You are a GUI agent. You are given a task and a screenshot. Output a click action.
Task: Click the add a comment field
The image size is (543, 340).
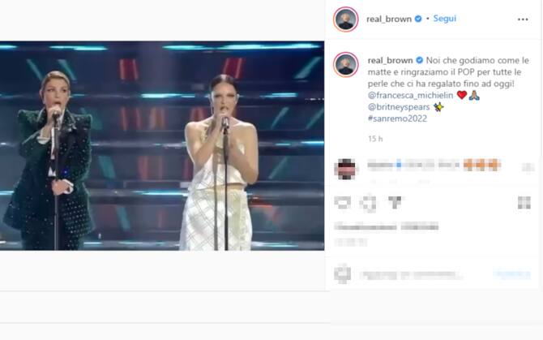pyautogui.click(x=421, y=274)
